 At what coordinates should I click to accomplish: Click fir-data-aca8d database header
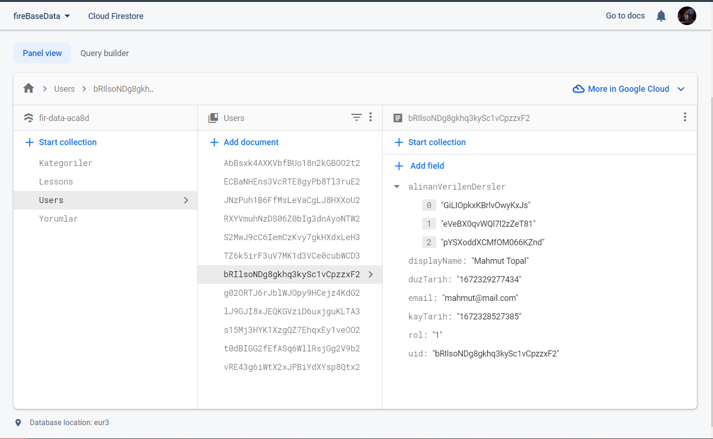click(64, 118)
